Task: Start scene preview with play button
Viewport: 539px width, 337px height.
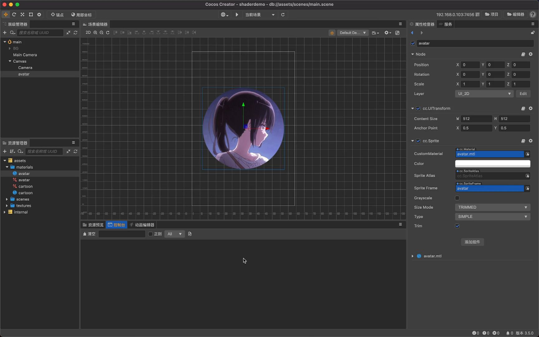Action: (x=237, y=15)
